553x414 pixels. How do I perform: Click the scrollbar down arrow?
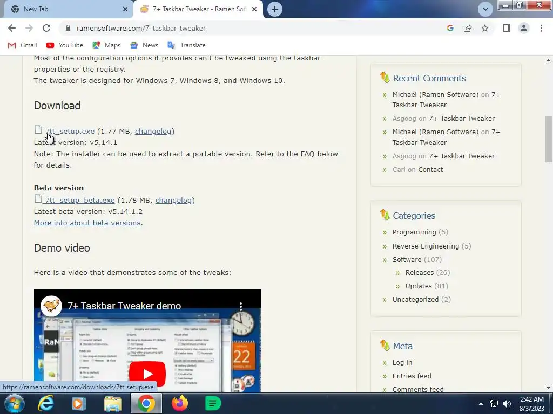(x=548, y=388)
